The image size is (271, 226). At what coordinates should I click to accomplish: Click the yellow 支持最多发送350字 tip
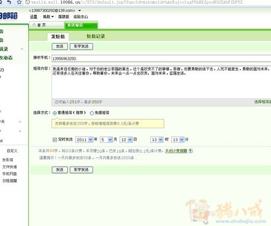tap(108, 123)
